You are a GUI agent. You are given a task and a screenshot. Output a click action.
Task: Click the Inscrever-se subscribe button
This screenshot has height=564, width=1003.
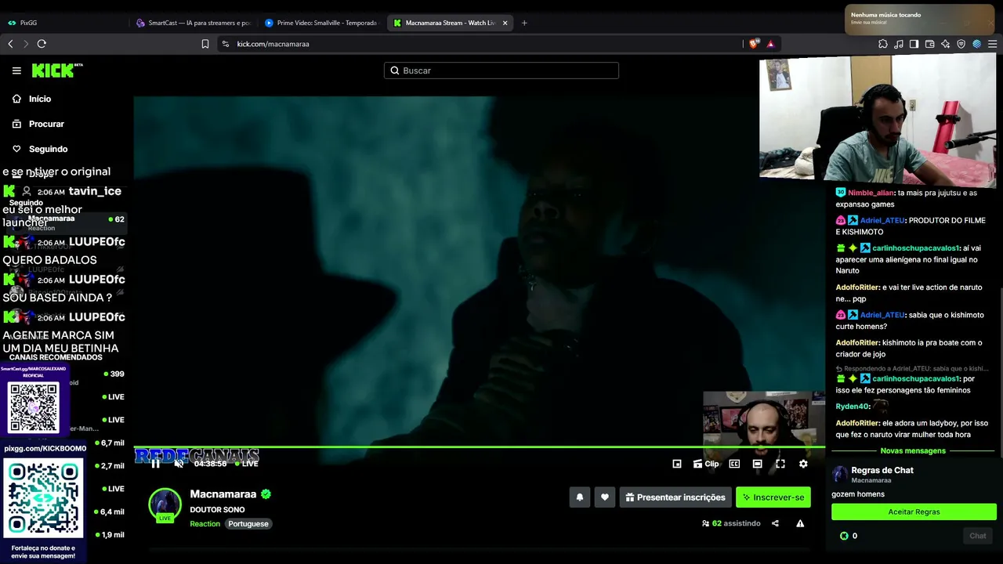tap(773, 497)
